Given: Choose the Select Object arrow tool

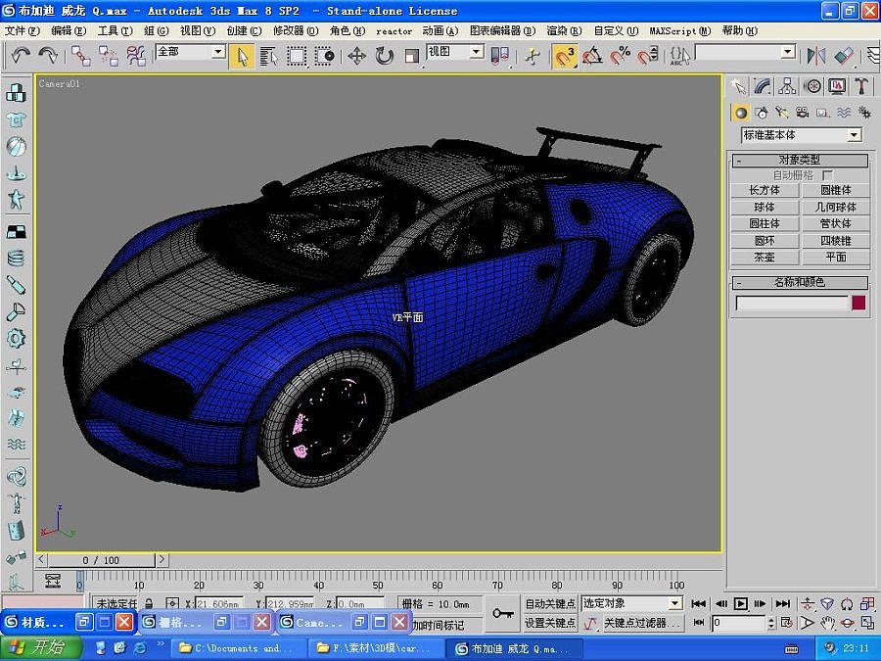Looking at the screenshot, I should 242,56.
